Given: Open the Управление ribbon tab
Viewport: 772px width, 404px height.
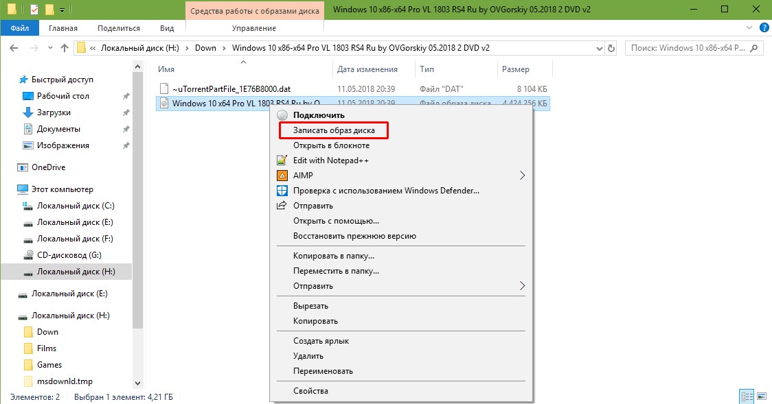Looking at the screenshot, I should coord(254,28).
